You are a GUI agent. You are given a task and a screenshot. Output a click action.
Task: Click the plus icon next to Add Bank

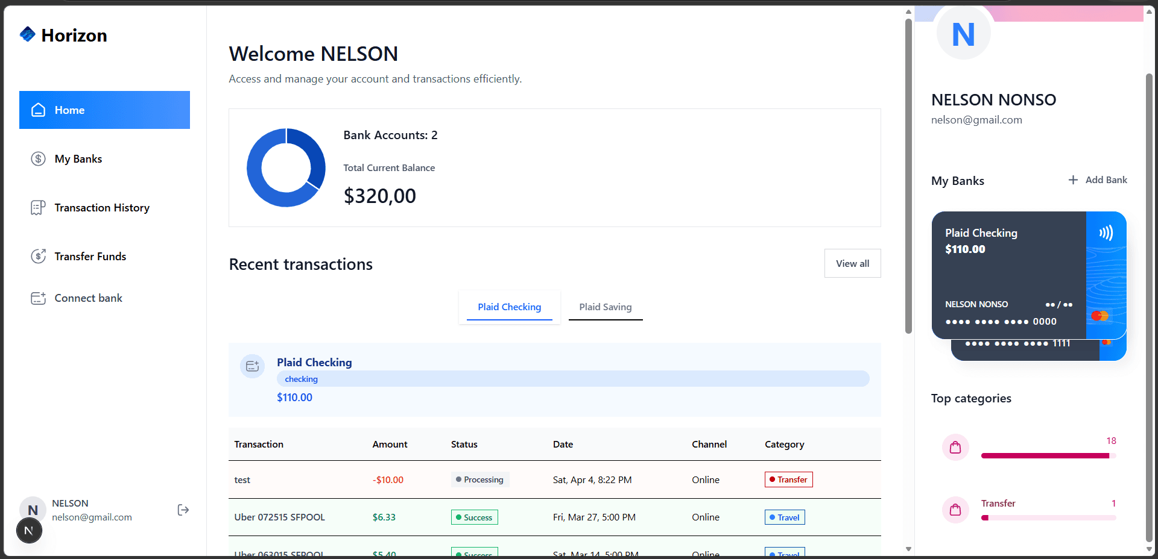[1073, 180]
